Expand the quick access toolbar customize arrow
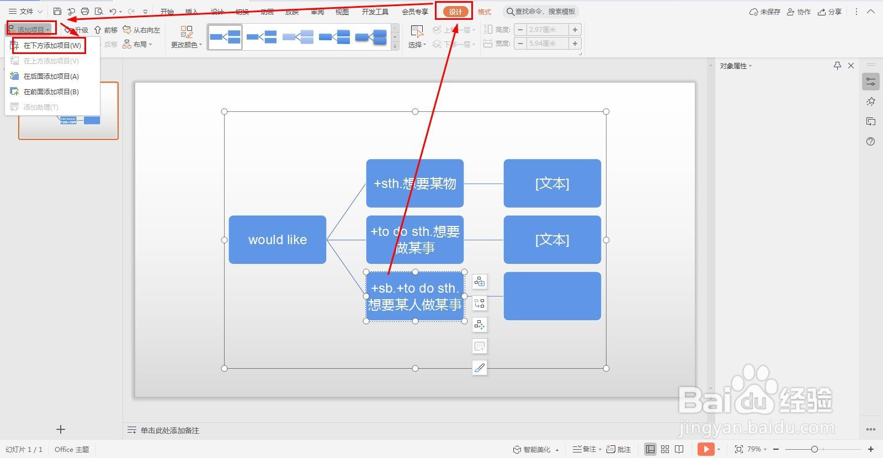 pos(145,12)
